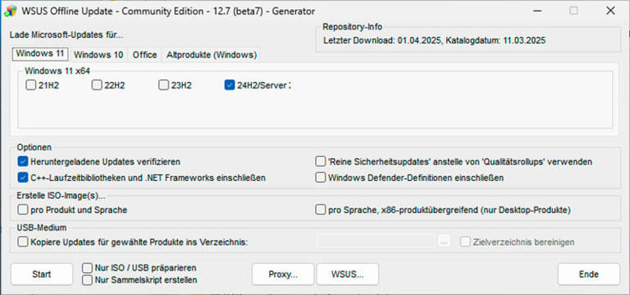
Task: Check pro Sprache, x86-produktübergreifend option
Action: tap(320, 210)
